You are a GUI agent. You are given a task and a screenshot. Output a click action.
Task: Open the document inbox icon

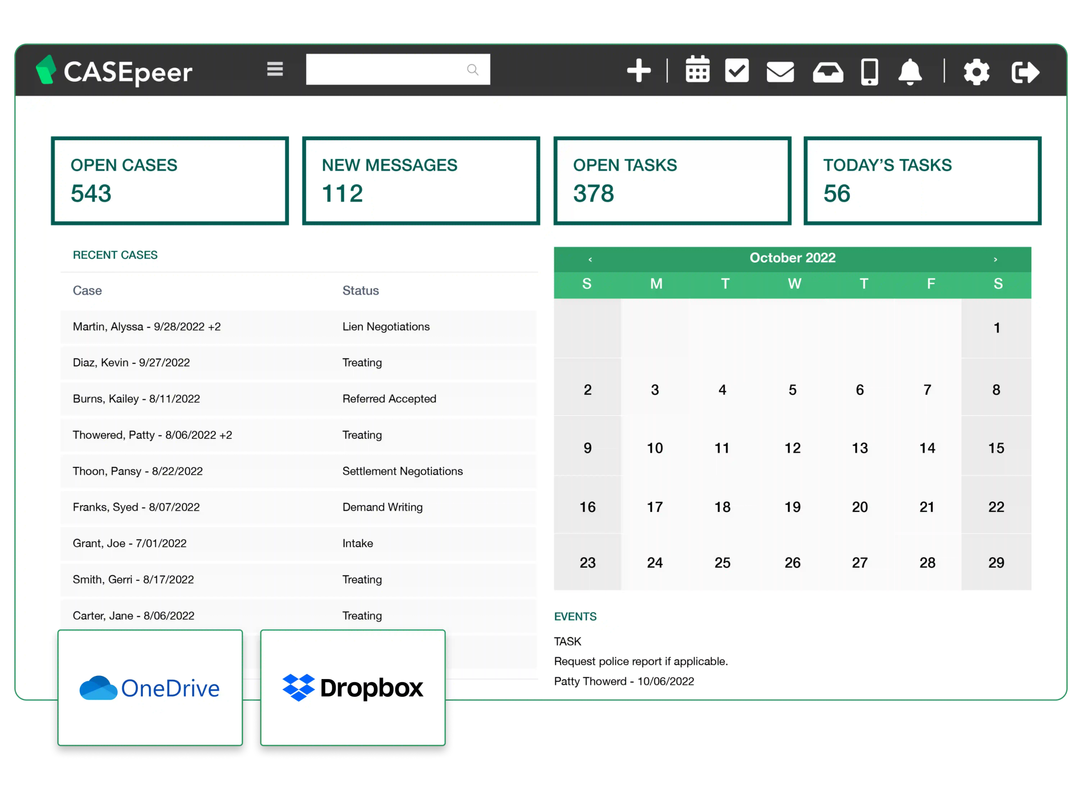[x=828, y=71]
